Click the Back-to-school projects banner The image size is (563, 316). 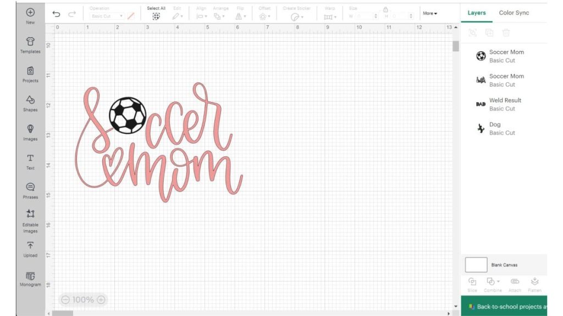[x=504, y=306]
